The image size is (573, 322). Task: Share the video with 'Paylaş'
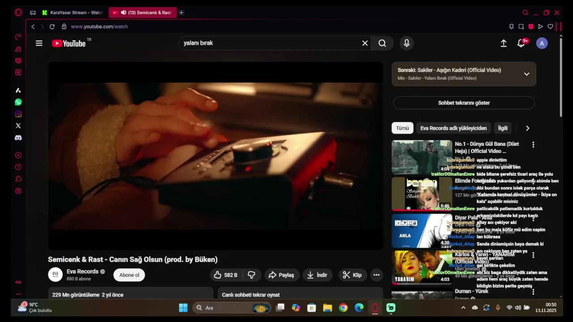(282, 275)
